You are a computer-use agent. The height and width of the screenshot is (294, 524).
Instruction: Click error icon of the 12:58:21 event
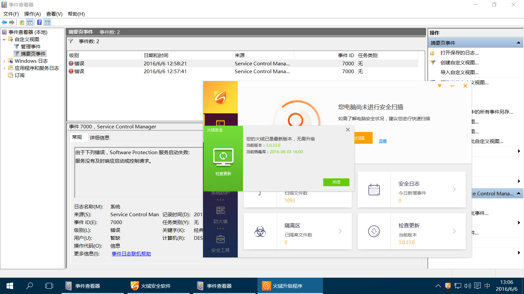click(x=71, y=63)
